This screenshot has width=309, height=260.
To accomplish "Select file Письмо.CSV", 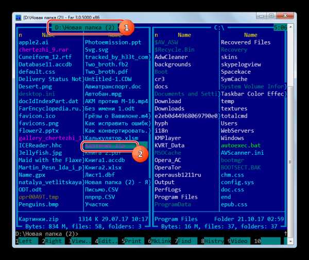I will [101, 189].
